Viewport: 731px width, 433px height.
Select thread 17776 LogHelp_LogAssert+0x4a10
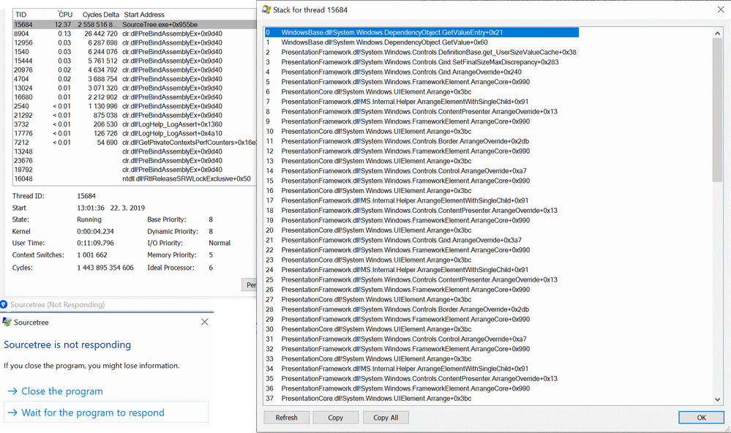pyautogui.click(x=135, y=133)
